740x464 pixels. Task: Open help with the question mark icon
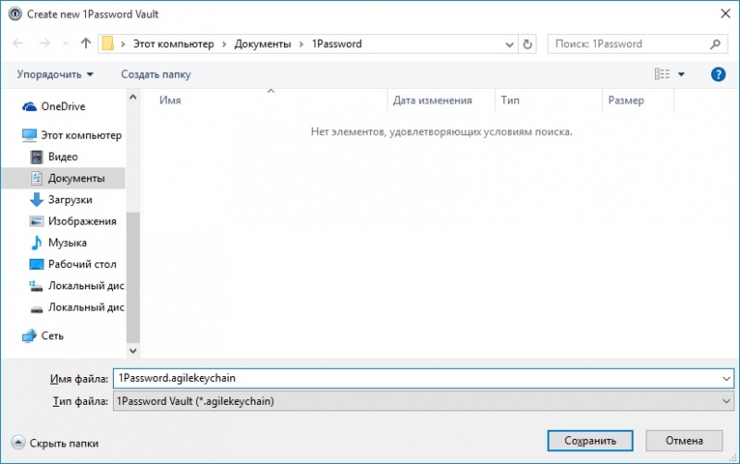[x=718, y=74]
